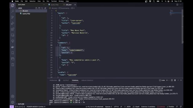Open the terminal launch profile dropdown arrow
The width and height of the screenshot is (193, 108).
coord(169,80)
